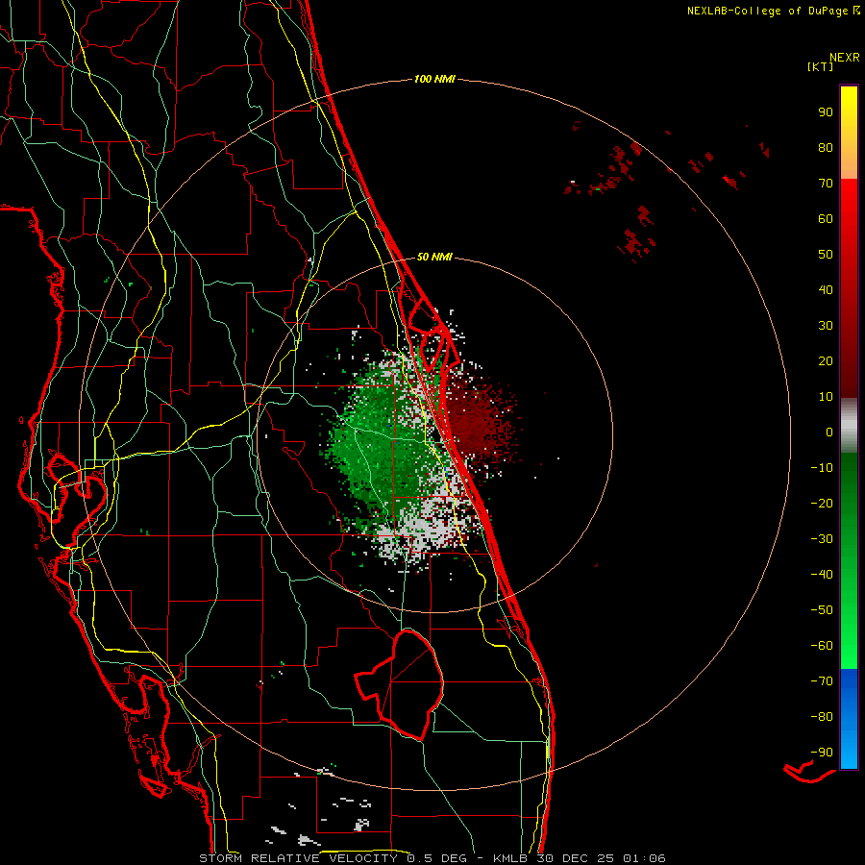Screen dimensions: 865x865
Task: Click the 30 DEC 25 date in the caption
Action: [x=576, y=858]
